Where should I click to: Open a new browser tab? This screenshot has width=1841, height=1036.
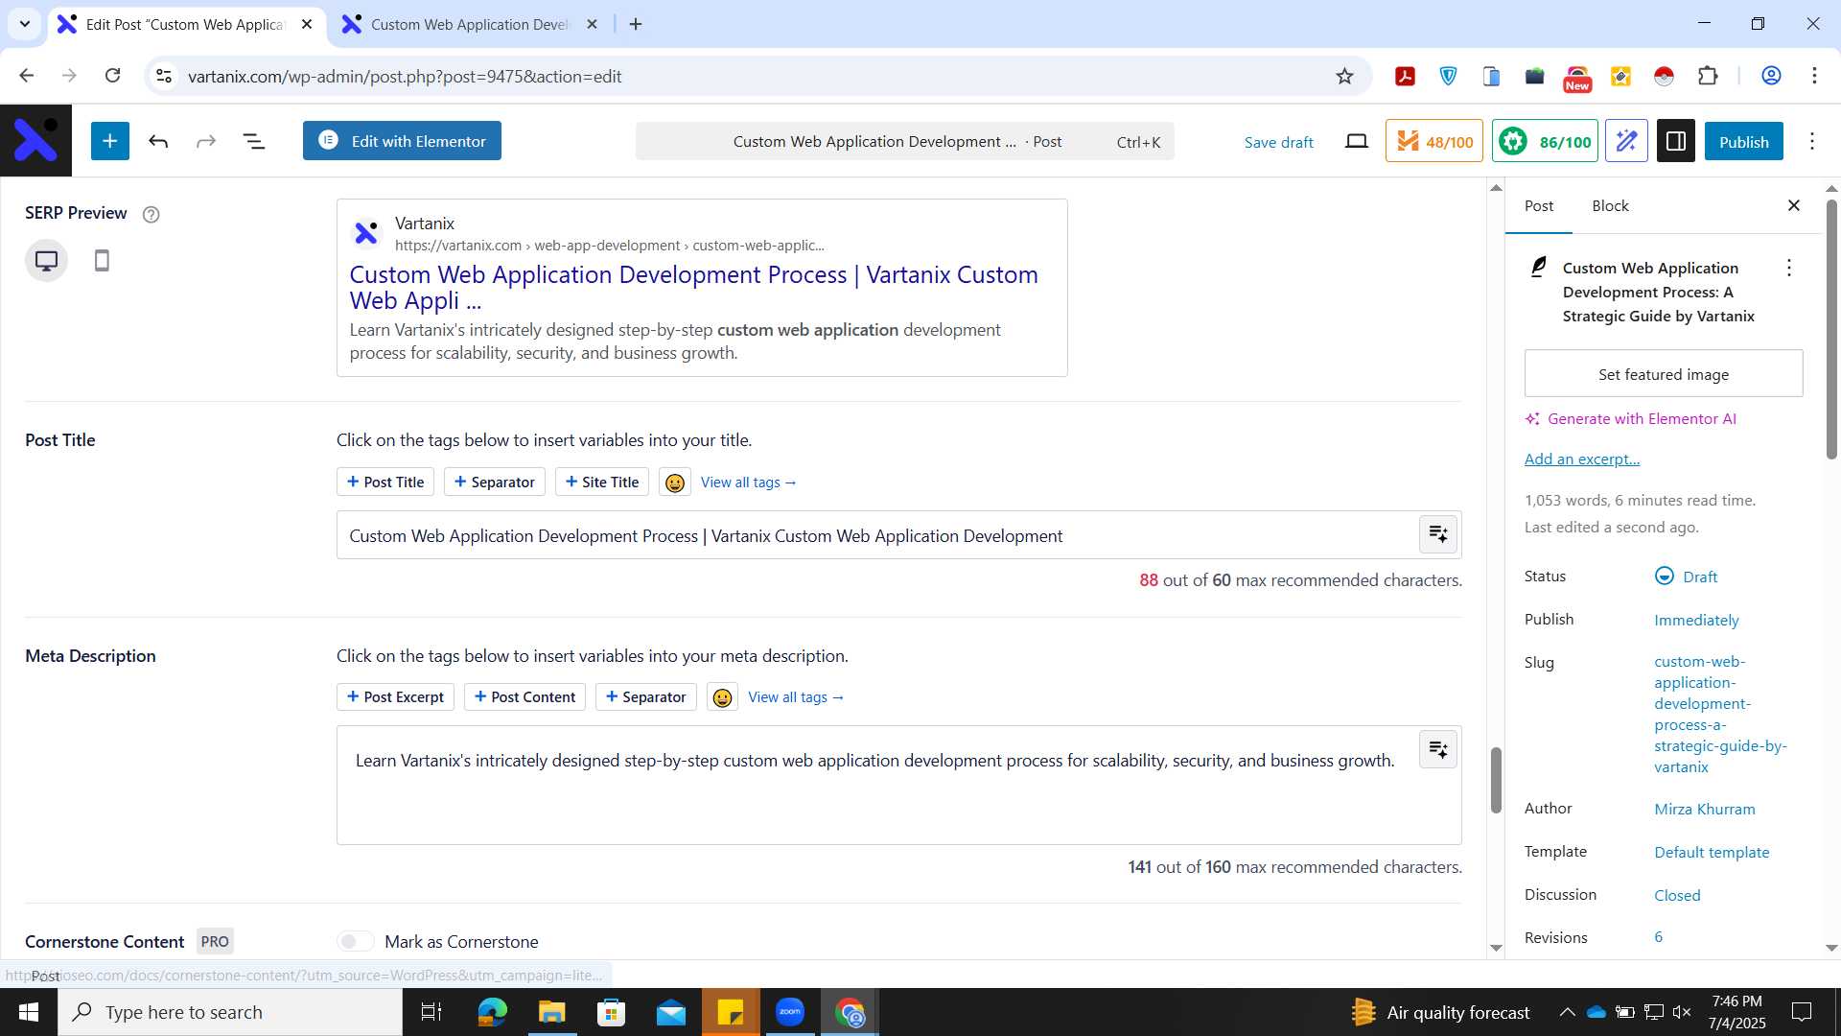pos(636,24)
